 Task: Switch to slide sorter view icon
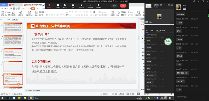pos(130,94)
